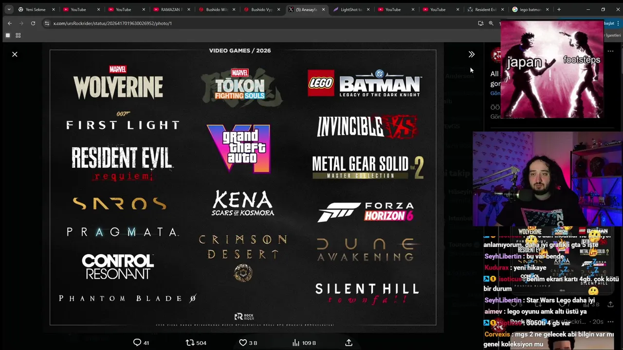Screen dimensions: 623x350
Task: Close the photo viewer with the X icon
Action: click(x=15, y=54)
